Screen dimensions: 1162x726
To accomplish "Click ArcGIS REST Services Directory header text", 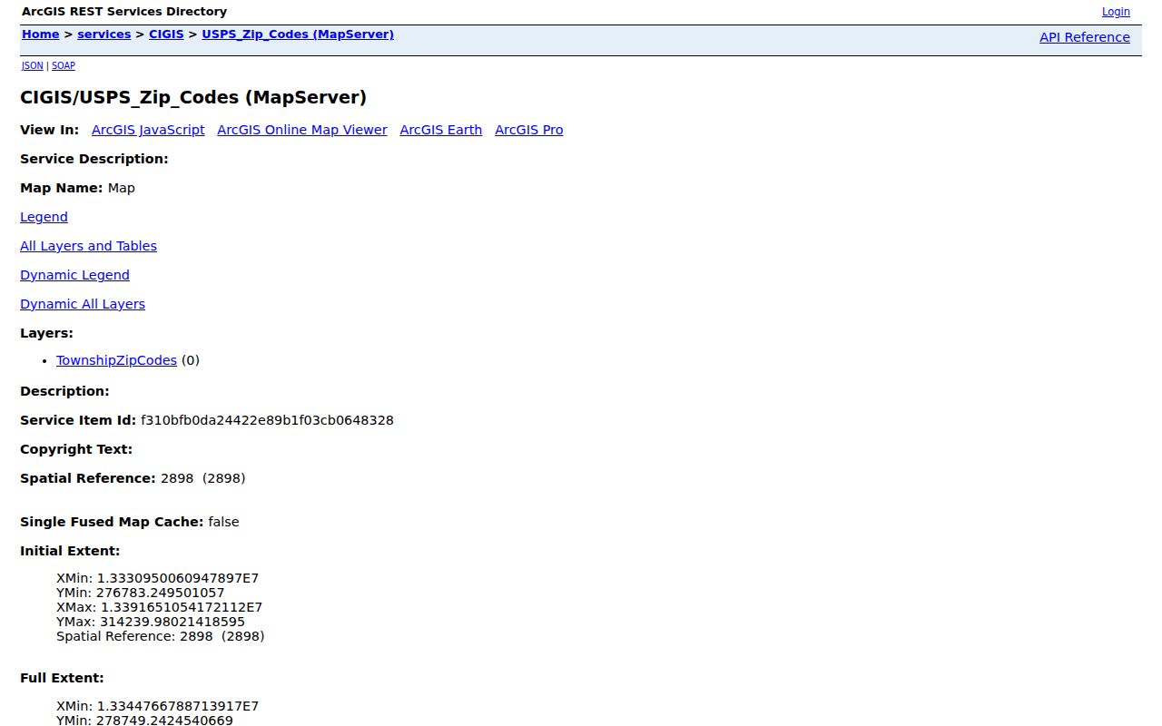I will (x=124, y=12).
